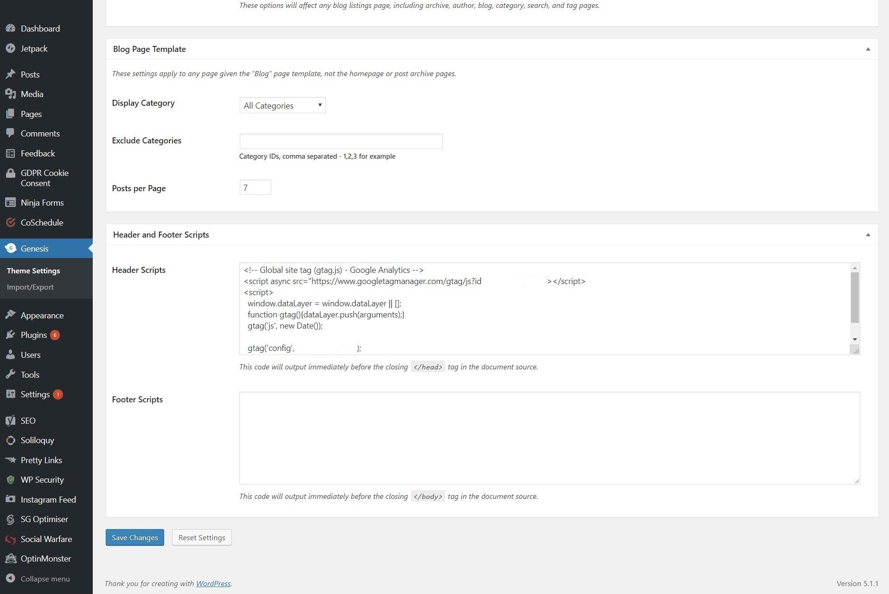Click Header Scripts scrollbar down arrow

coord(855,339)
